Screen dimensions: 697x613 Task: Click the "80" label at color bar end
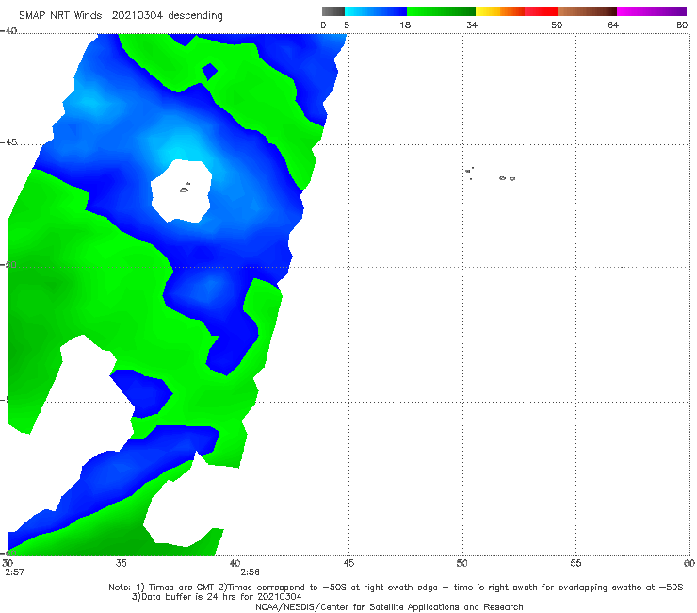pyautogui.click(x=682, y=25)
